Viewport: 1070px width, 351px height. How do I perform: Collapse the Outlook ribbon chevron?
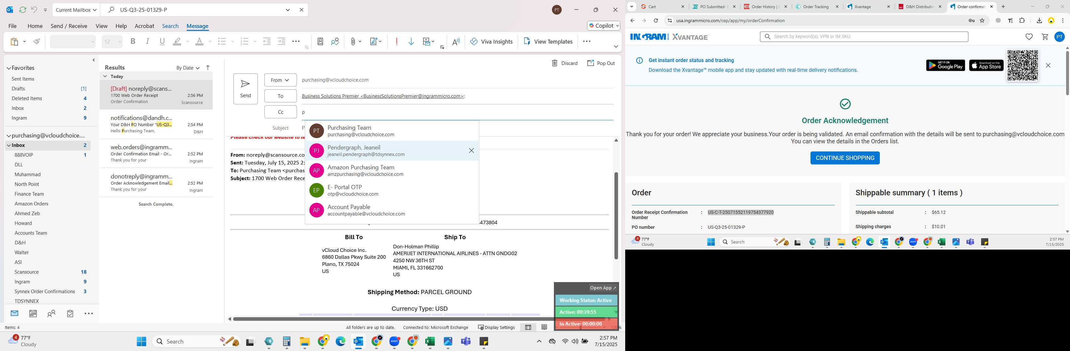tap(616, 46)
